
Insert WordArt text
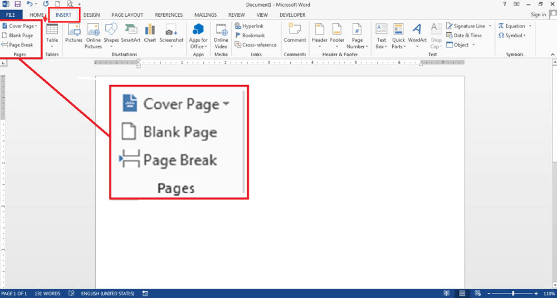[x=417, y=35]
